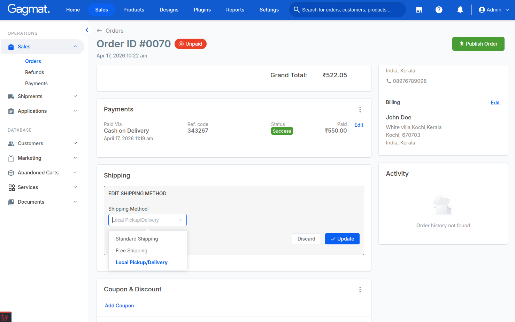Screen dimensions: 515x322
Task: Expand the Shipments section chevron
Action: (75, 96)
